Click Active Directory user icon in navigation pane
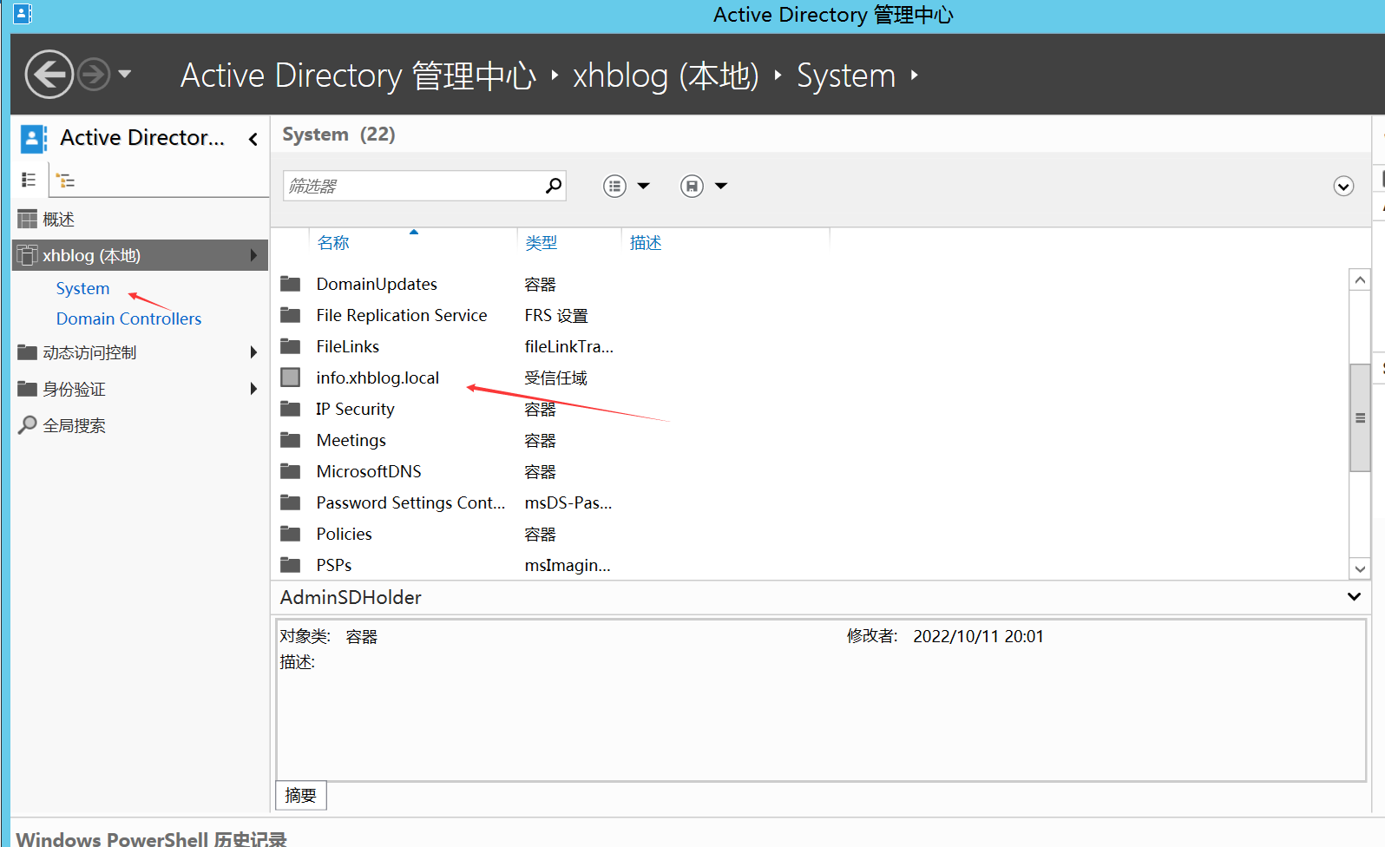This screenshot has height=847, width=1385. (x=33, y=138)
